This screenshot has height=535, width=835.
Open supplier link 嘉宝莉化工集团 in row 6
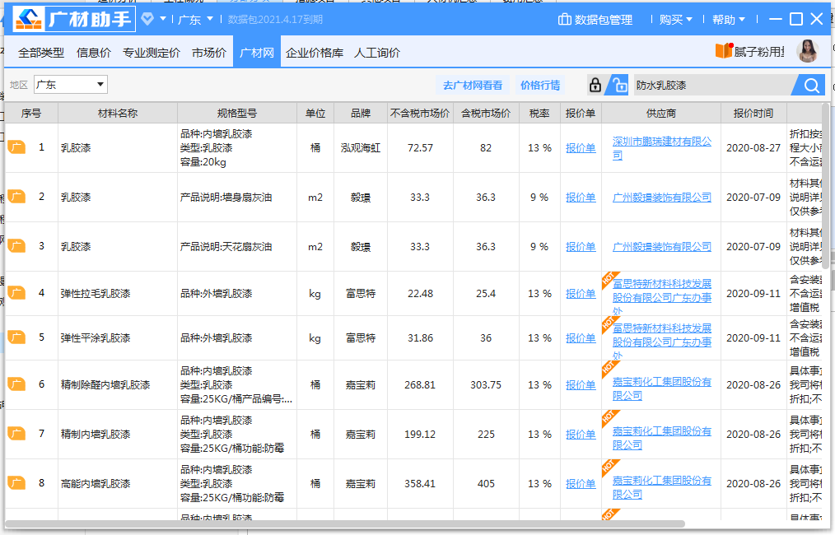(x=662, y=388)
